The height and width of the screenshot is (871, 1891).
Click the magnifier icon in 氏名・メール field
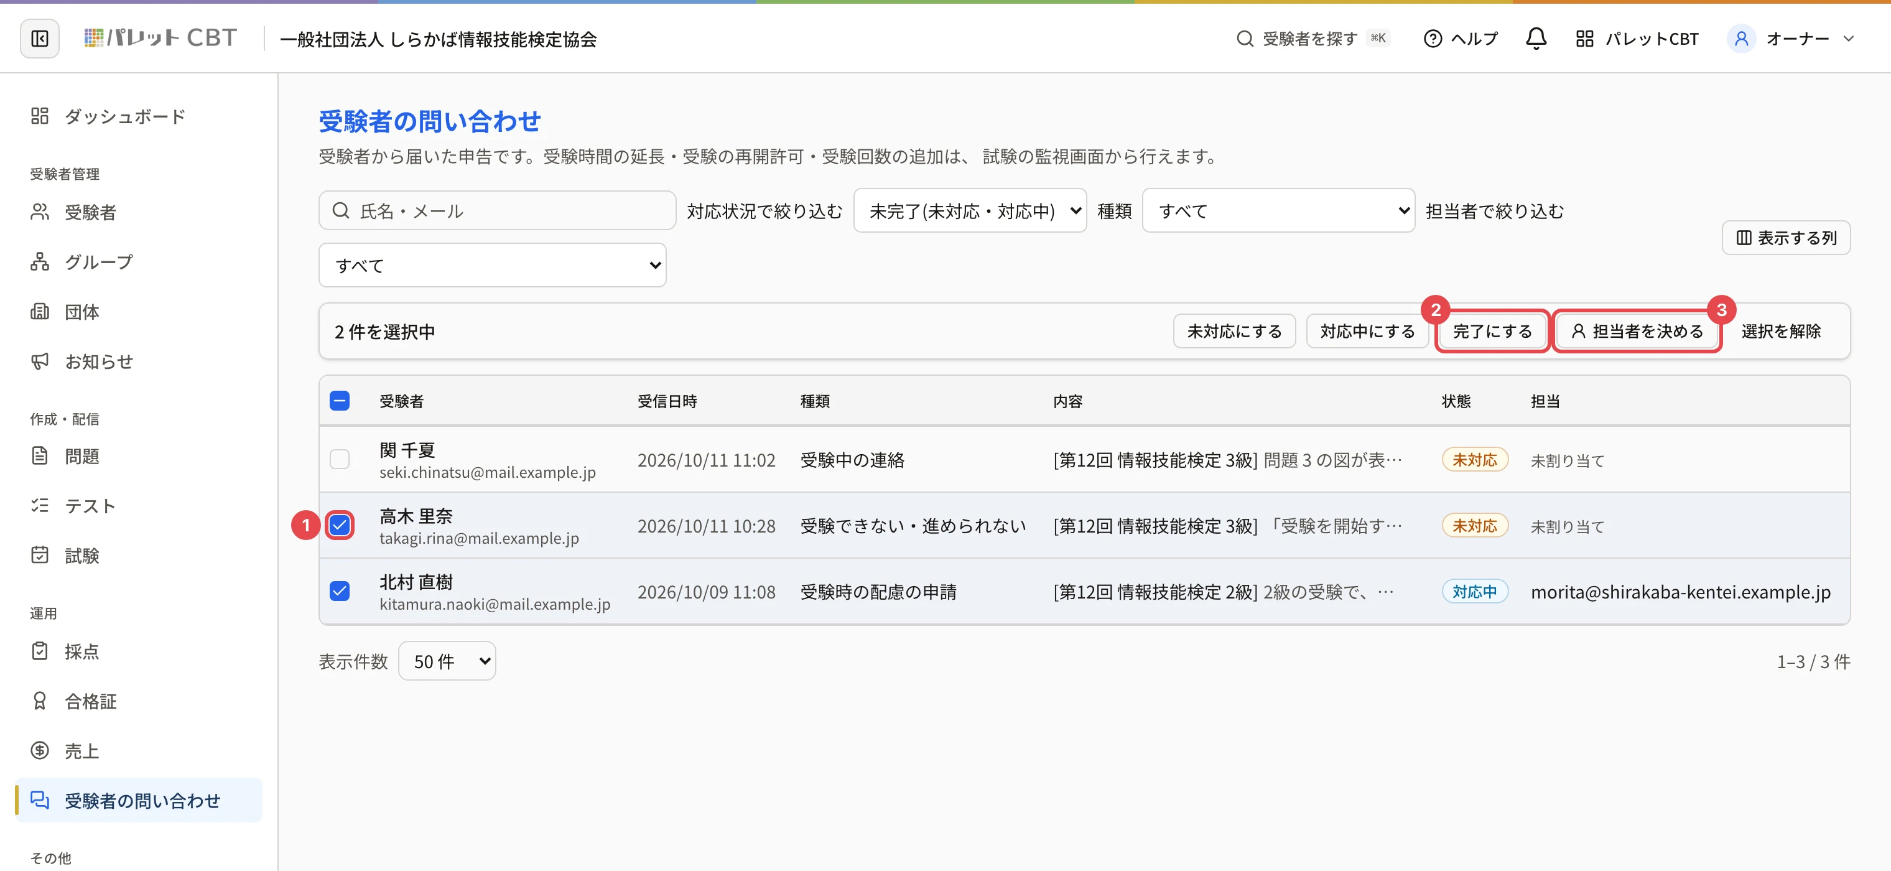341,211
